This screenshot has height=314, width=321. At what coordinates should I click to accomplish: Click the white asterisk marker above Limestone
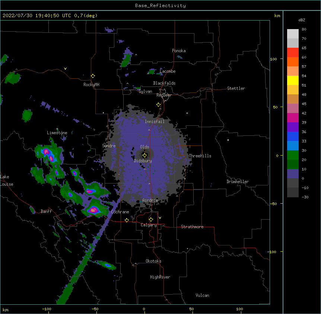(x=57, y=129)
